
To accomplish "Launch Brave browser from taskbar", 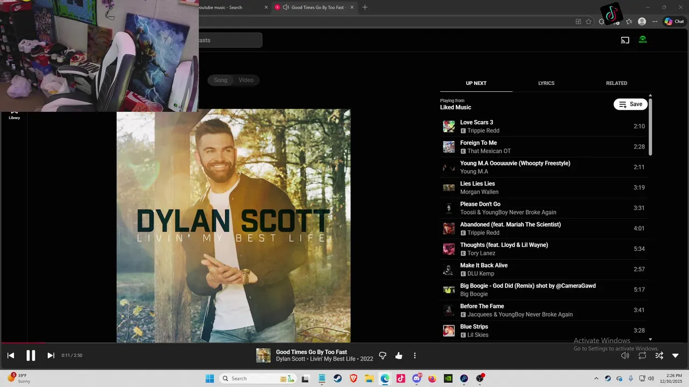I will tap(353, 378).
